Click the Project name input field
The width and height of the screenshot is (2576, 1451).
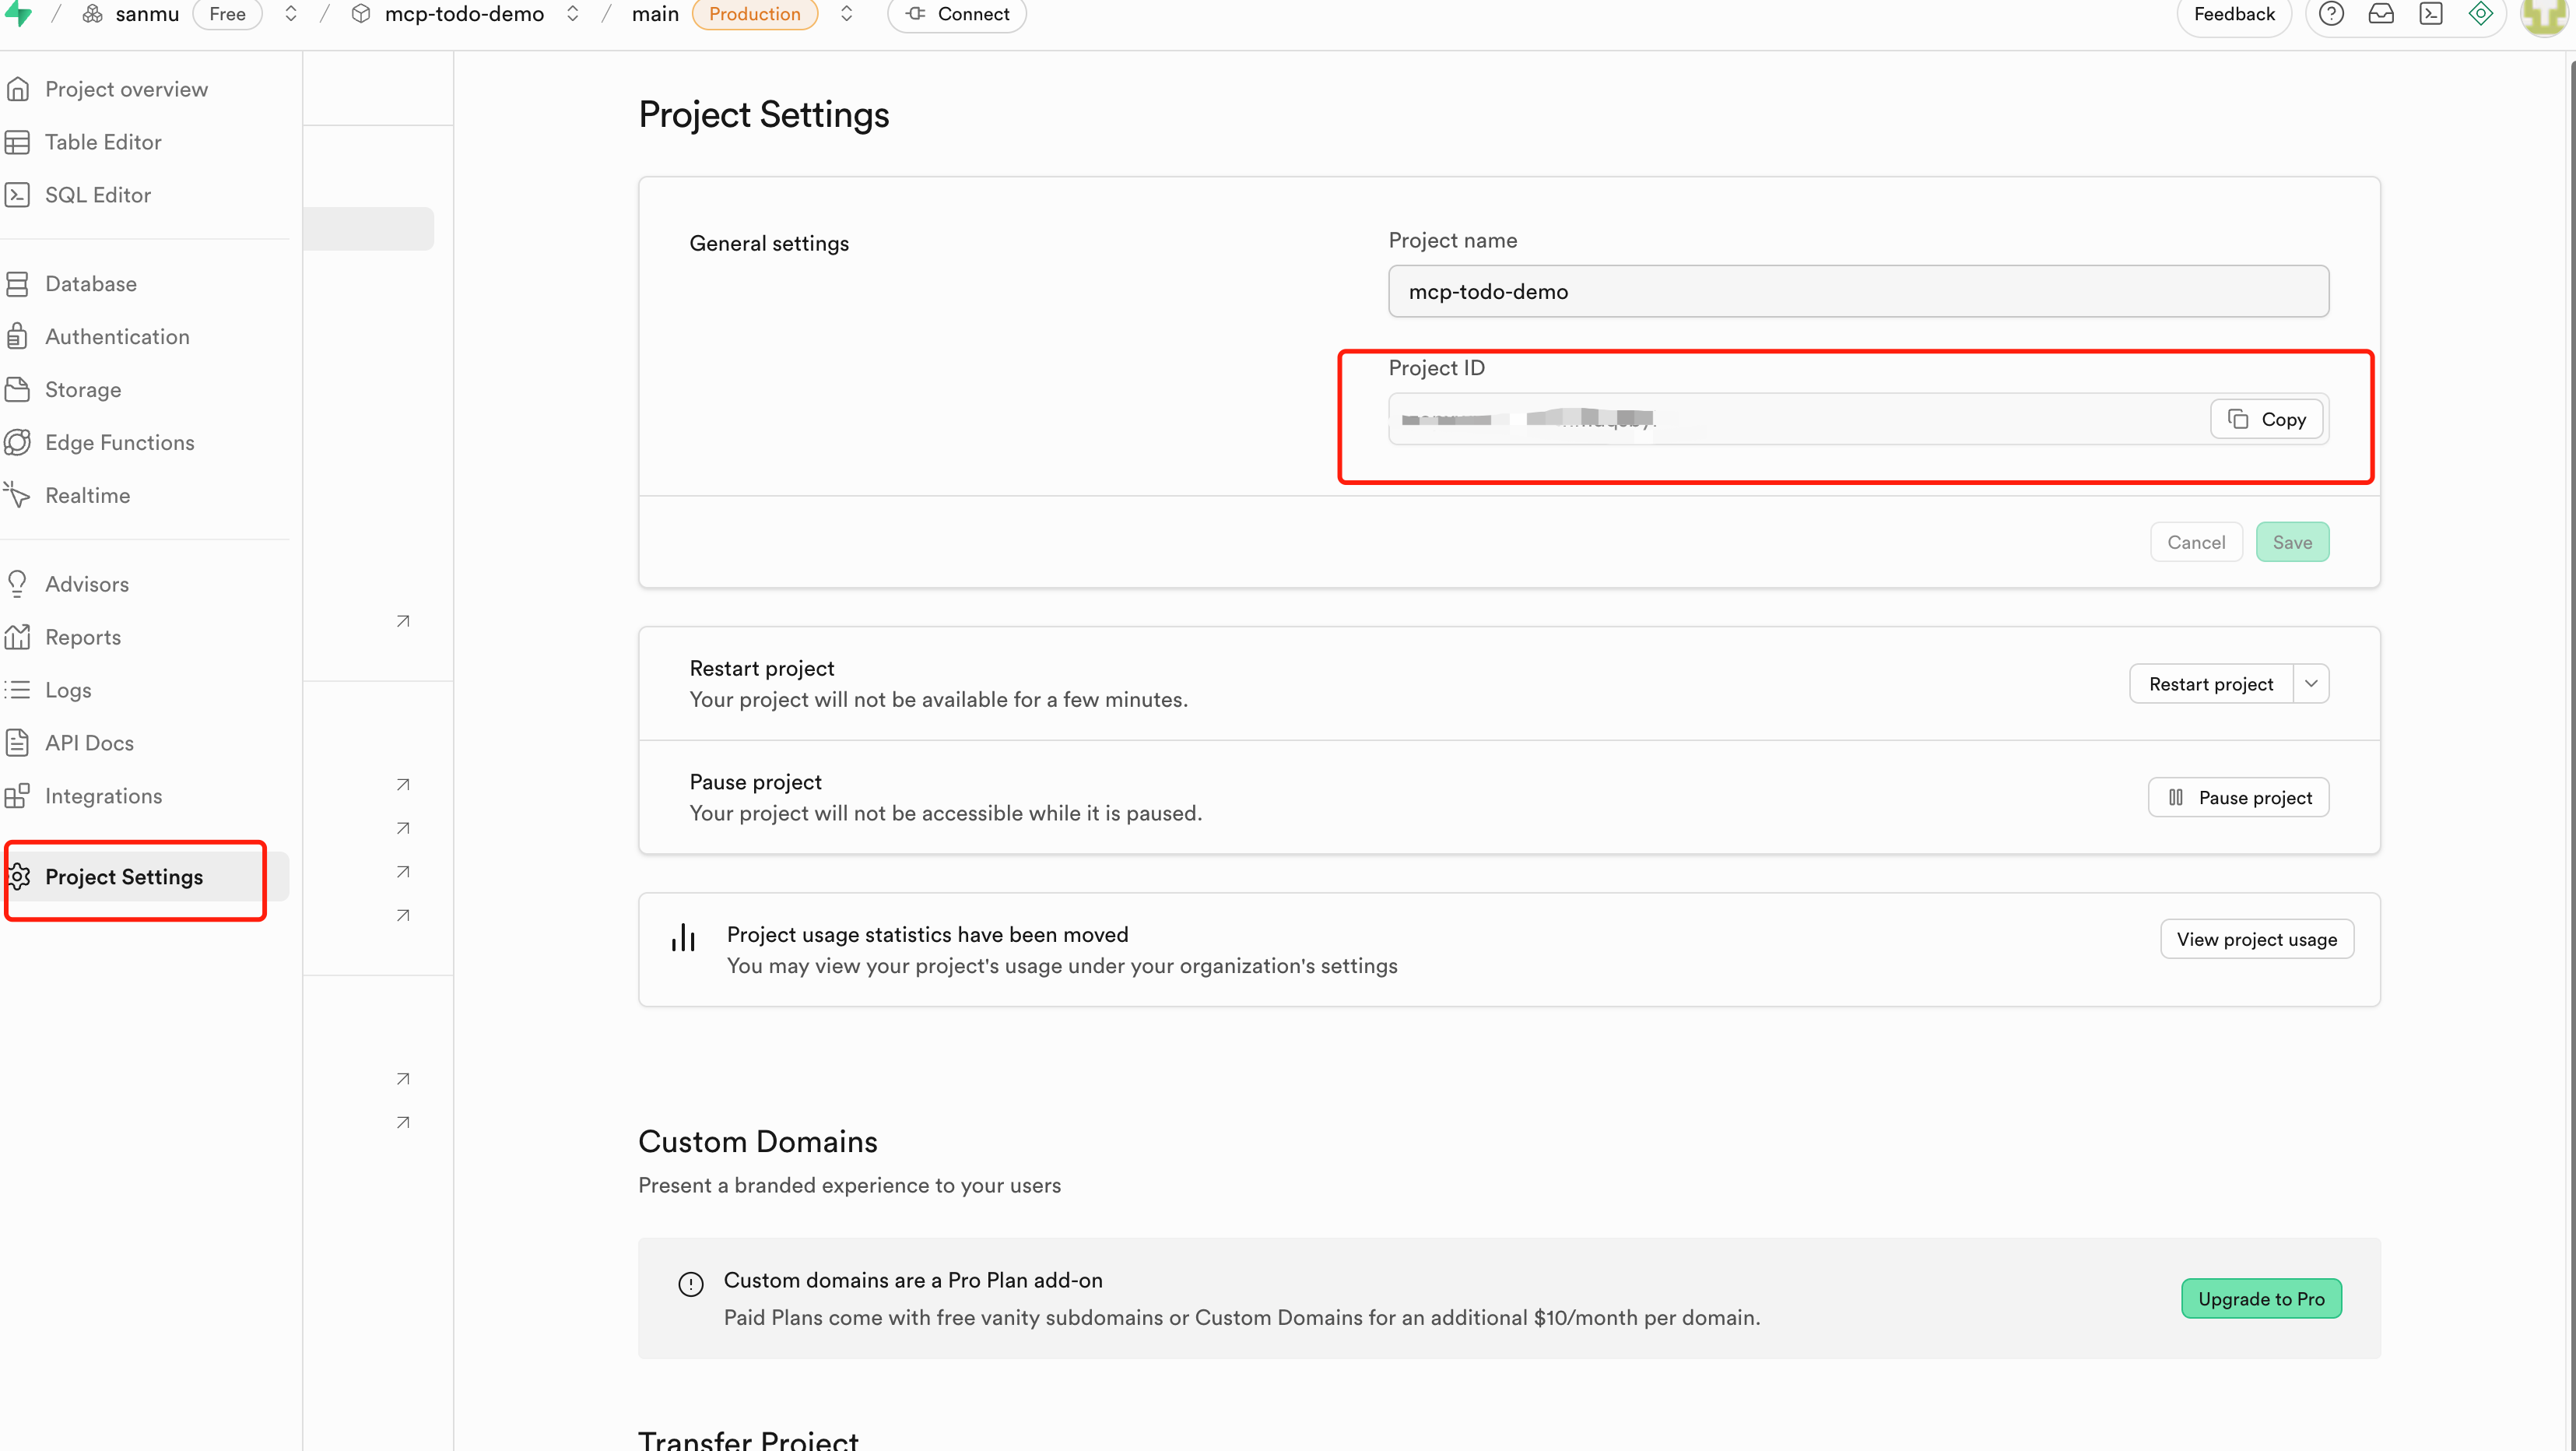coord(1858,292)
